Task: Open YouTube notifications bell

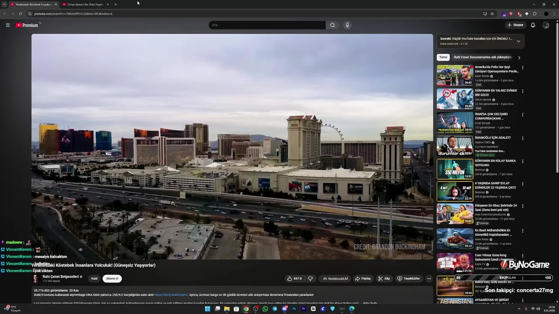Action: (533, 25)
